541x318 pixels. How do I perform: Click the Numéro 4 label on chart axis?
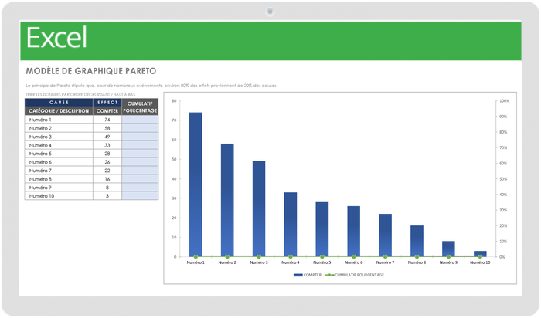pos(291,262)
